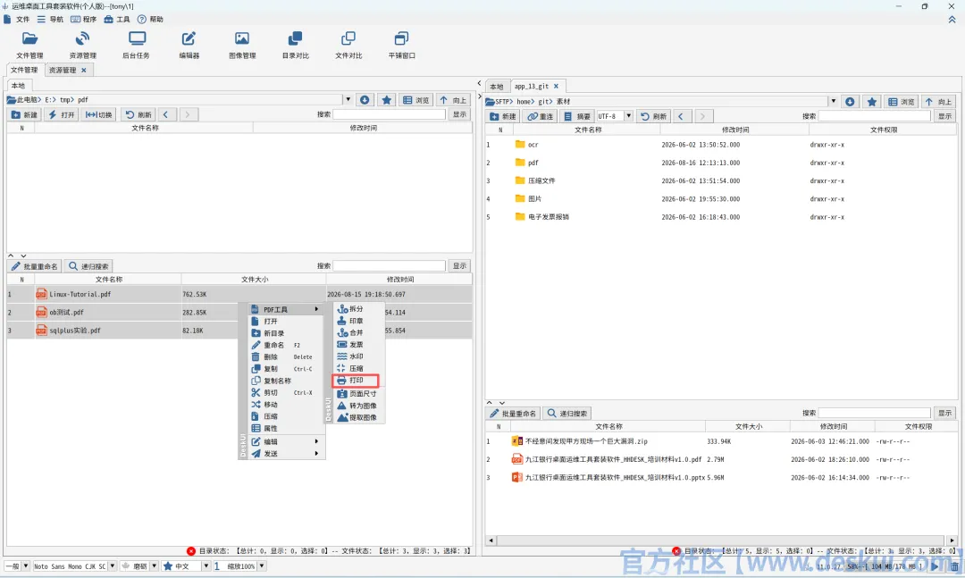Click 批量重命名 in the local pane
This screenshot has height=578, width=965.
pos(35,266)
